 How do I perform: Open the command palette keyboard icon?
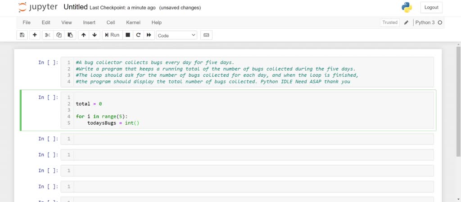pos(206,35)
